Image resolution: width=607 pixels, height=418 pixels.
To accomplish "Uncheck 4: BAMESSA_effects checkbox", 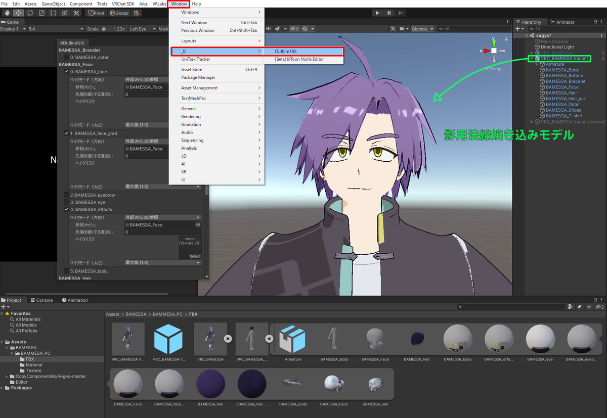I will click(66, 209).
